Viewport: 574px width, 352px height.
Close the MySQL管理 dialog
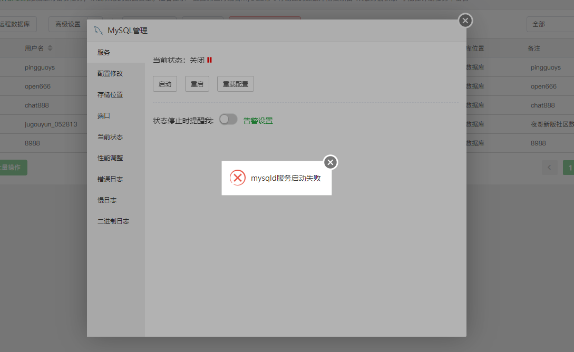click(x=465, y=21)
